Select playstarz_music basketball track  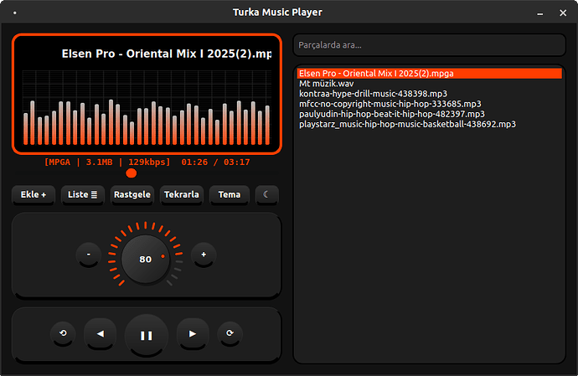(407, 124)
